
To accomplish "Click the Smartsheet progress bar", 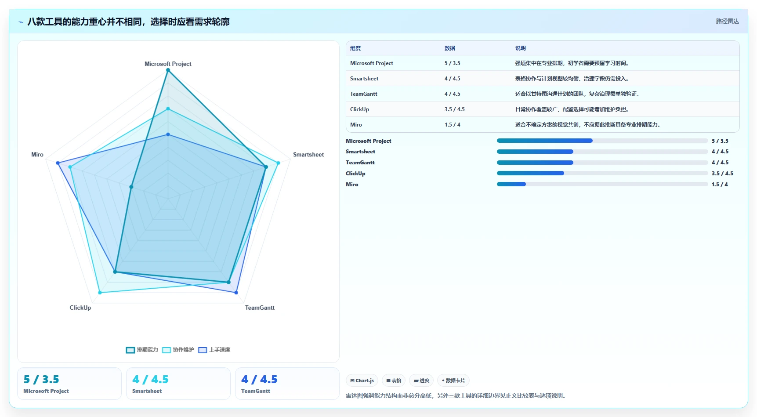I will point(602,152).
